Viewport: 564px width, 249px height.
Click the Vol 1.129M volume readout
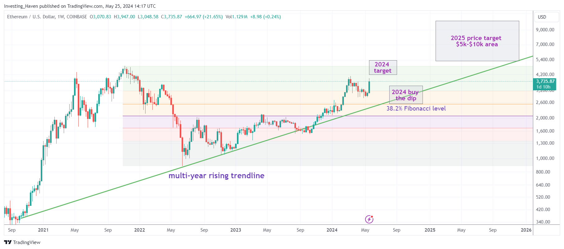coord(236,17)
